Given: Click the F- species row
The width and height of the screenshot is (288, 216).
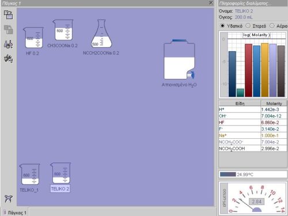Looking at the screenshot, I should click(x=253, y=129).
